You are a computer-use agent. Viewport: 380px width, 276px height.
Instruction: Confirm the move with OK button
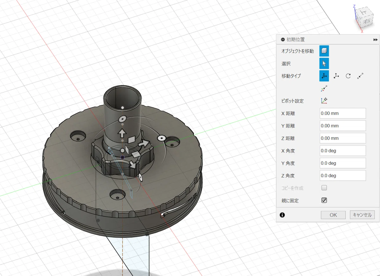[333, 215]
